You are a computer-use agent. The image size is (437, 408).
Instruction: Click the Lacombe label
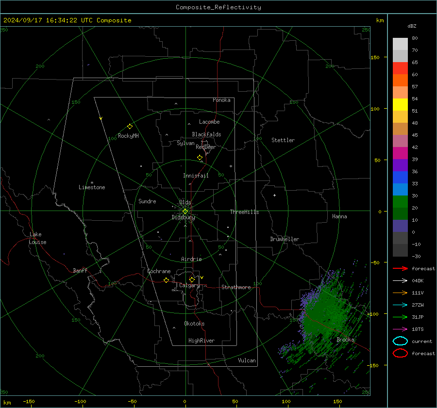point(209,122)
